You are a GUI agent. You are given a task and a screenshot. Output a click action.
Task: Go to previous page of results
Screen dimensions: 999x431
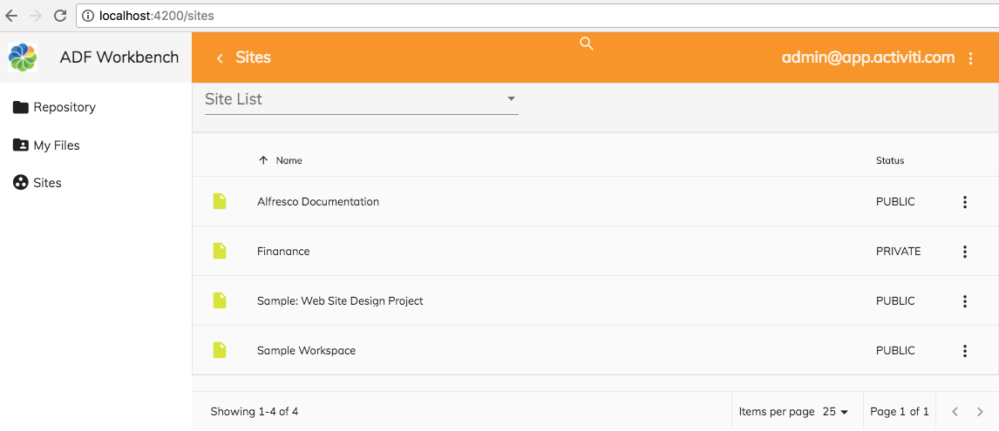(955, 412)
